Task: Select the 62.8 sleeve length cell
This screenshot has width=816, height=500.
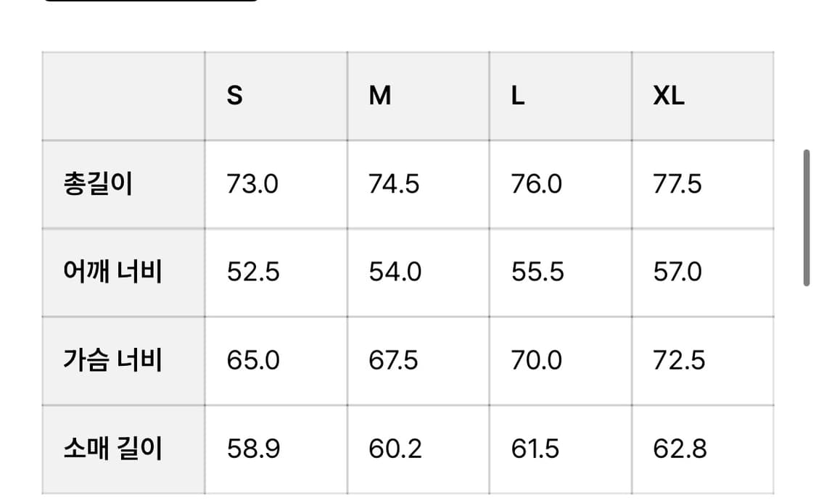Action: tap(680, 449)
